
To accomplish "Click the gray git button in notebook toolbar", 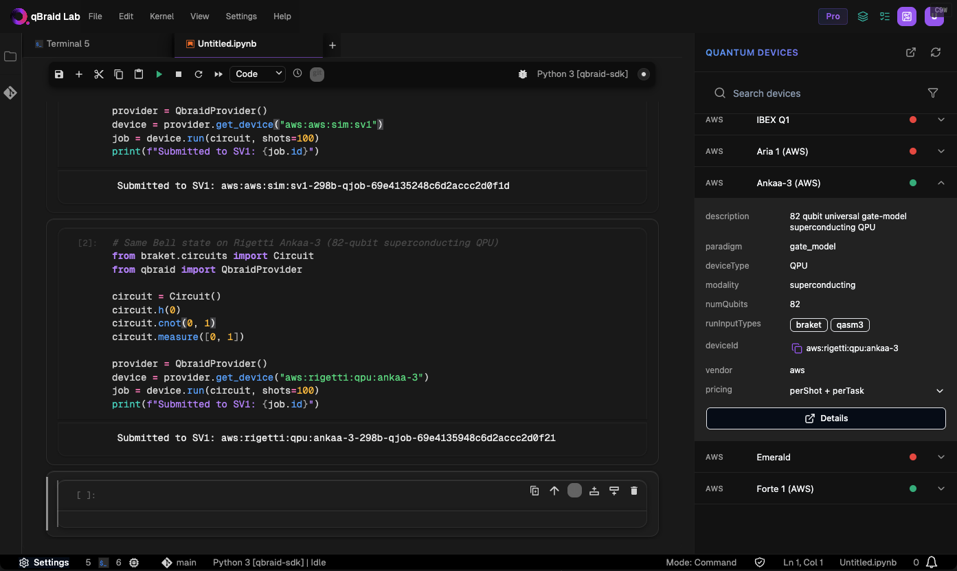I will click(317, 74).
